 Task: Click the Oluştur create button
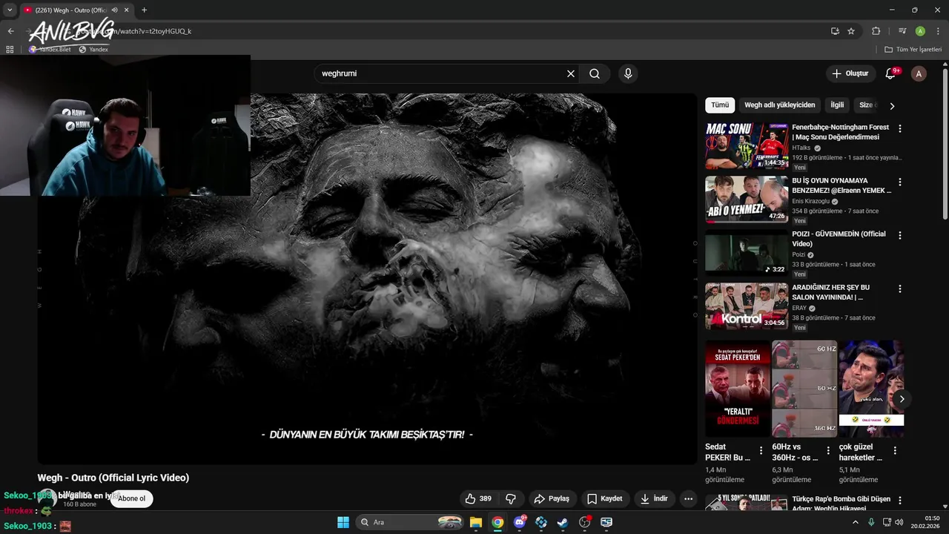(850, 73)
